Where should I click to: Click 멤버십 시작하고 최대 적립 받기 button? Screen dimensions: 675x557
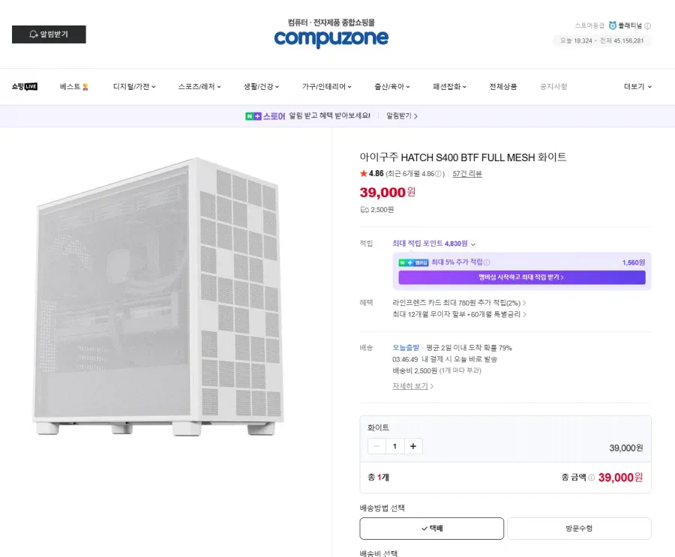tap(522, 277)
